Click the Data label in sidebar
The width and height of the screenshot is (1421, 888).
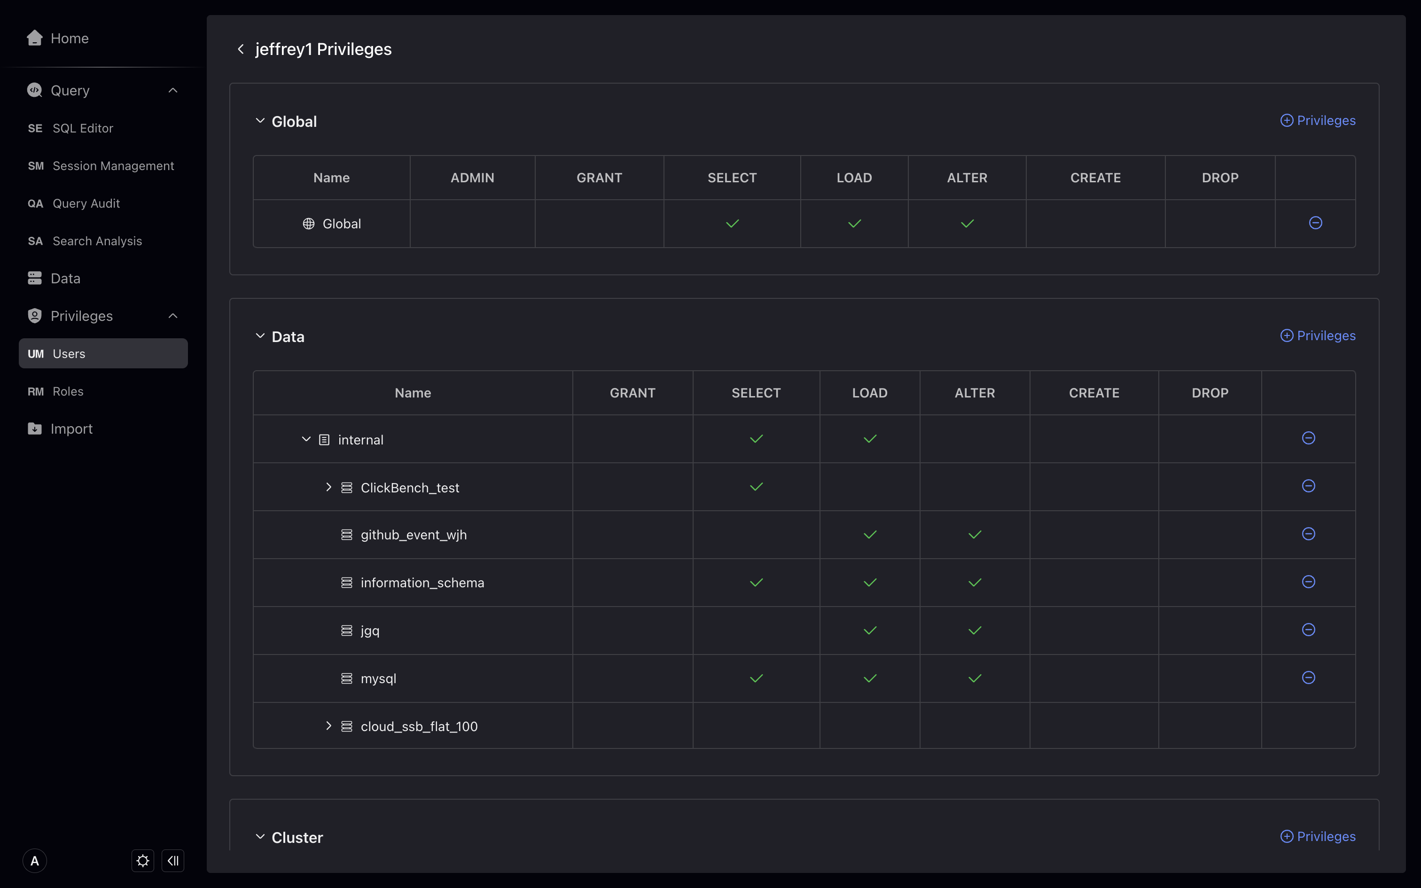(x=66, y=278)
